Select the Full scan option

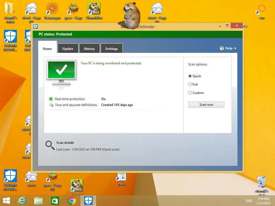193,84
